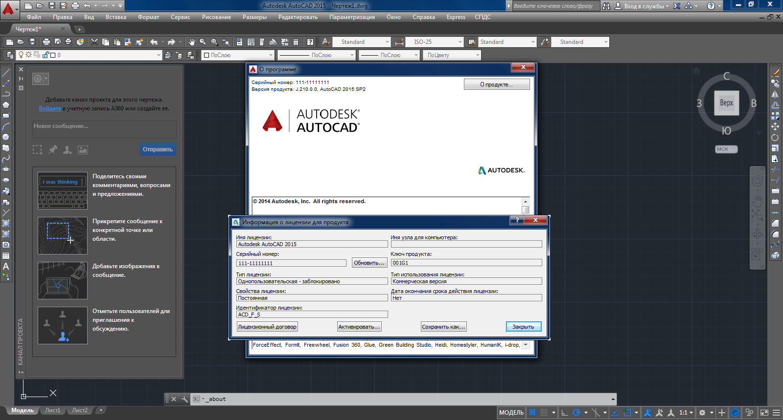
Task: Open the QuickCalc calculator icon
Action: (x=296, y=42)
